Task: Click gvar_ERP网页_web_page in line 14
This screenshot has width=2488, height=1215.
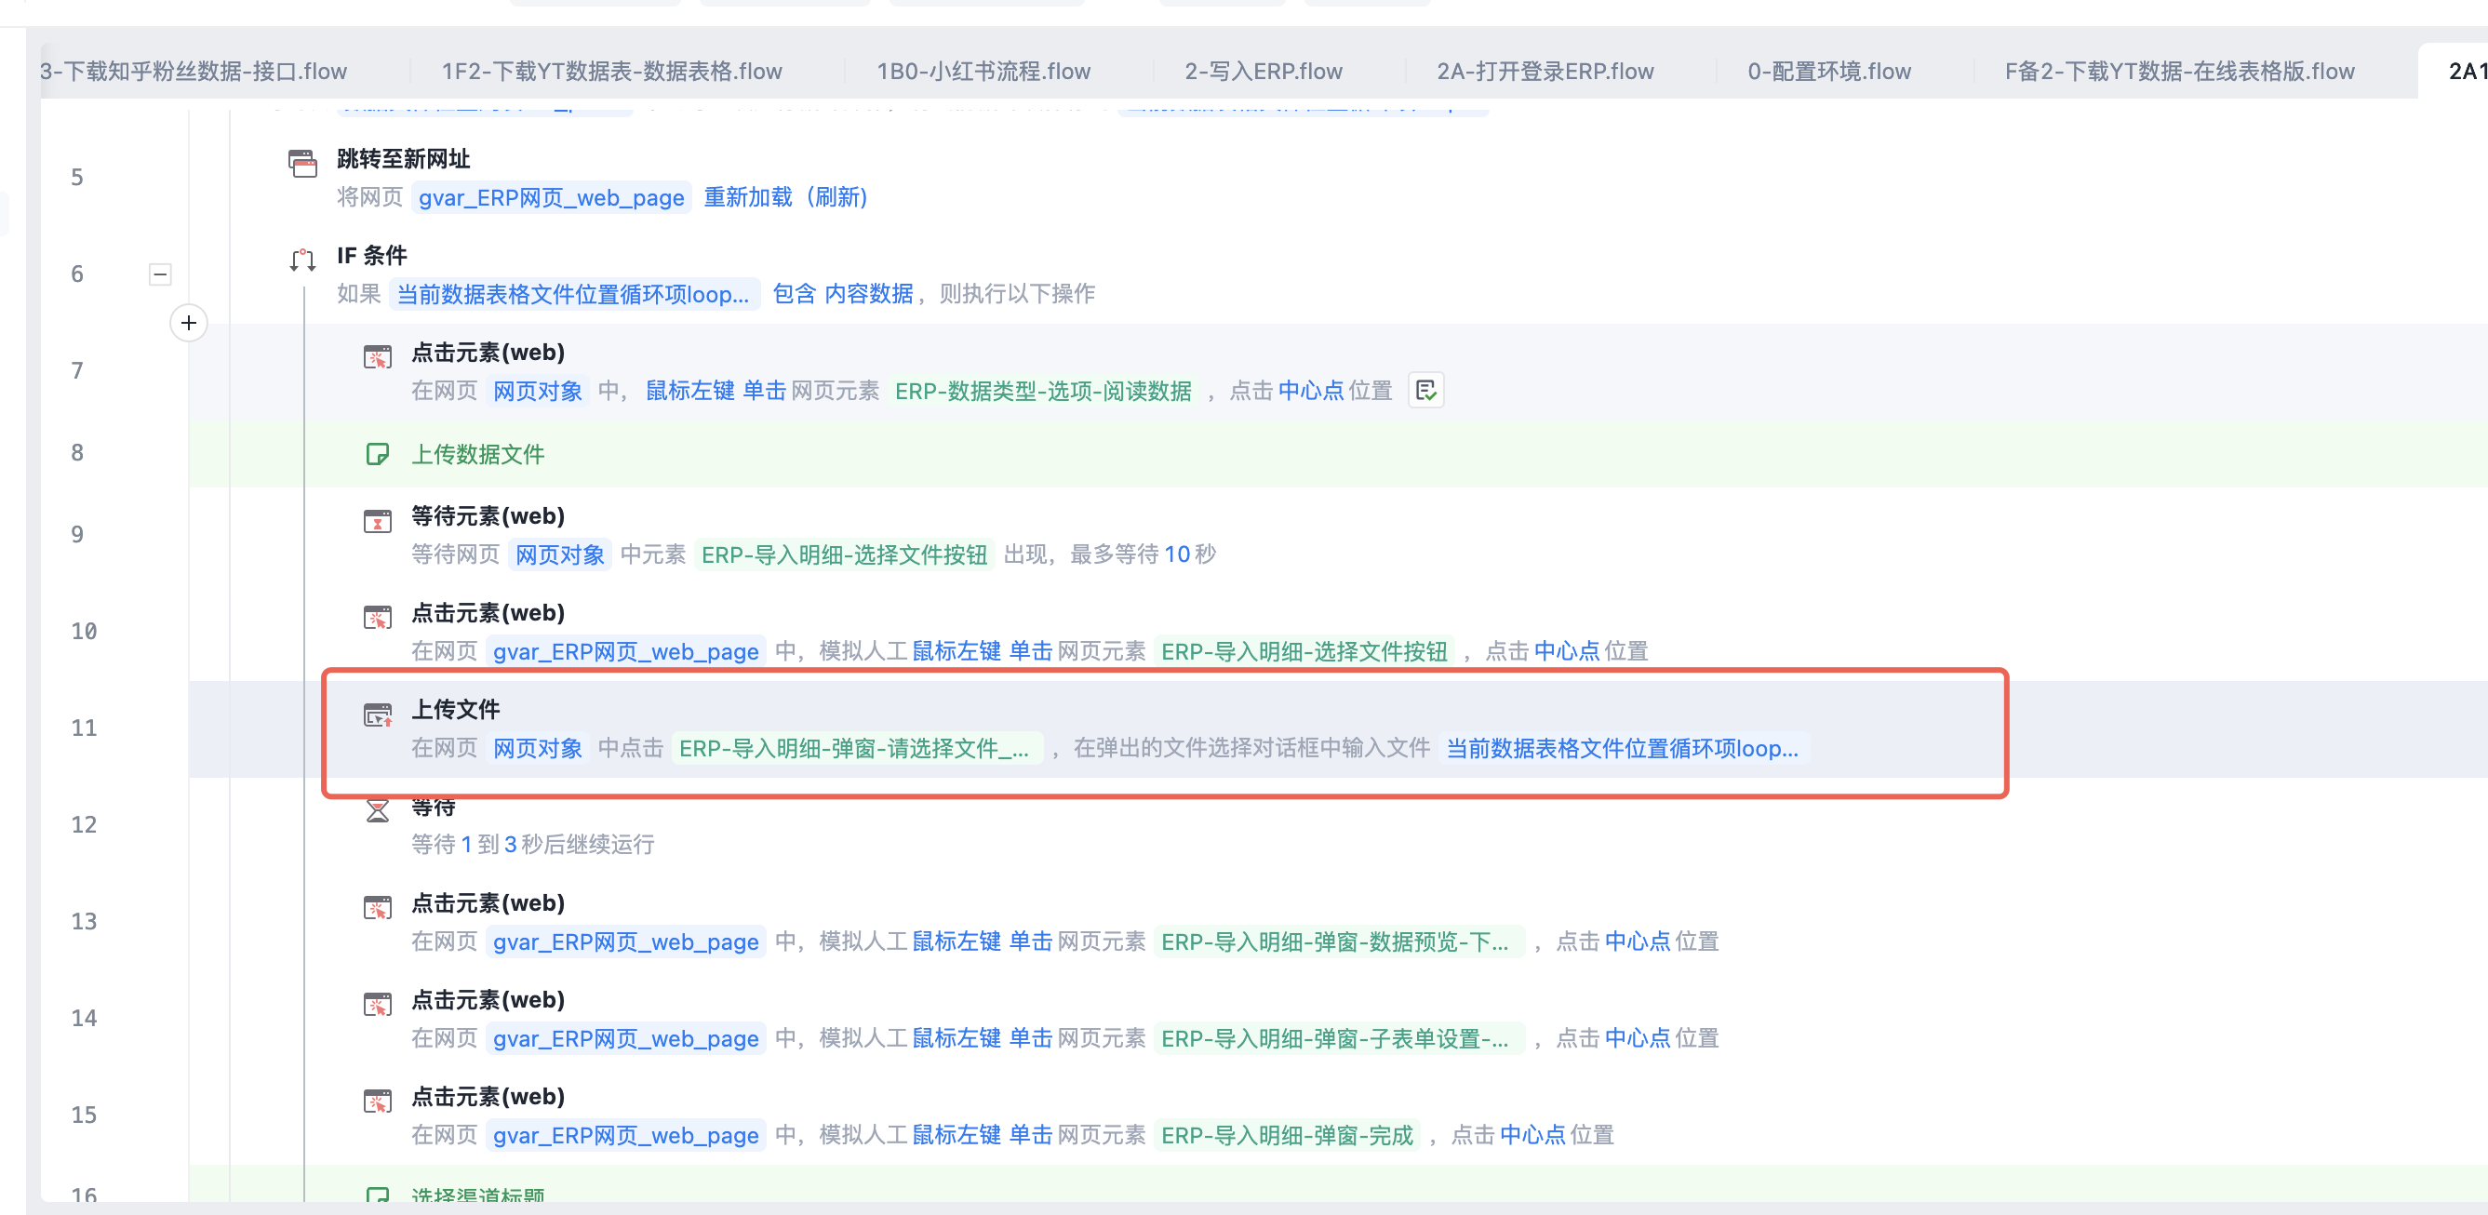Action: coord(626,1038)
